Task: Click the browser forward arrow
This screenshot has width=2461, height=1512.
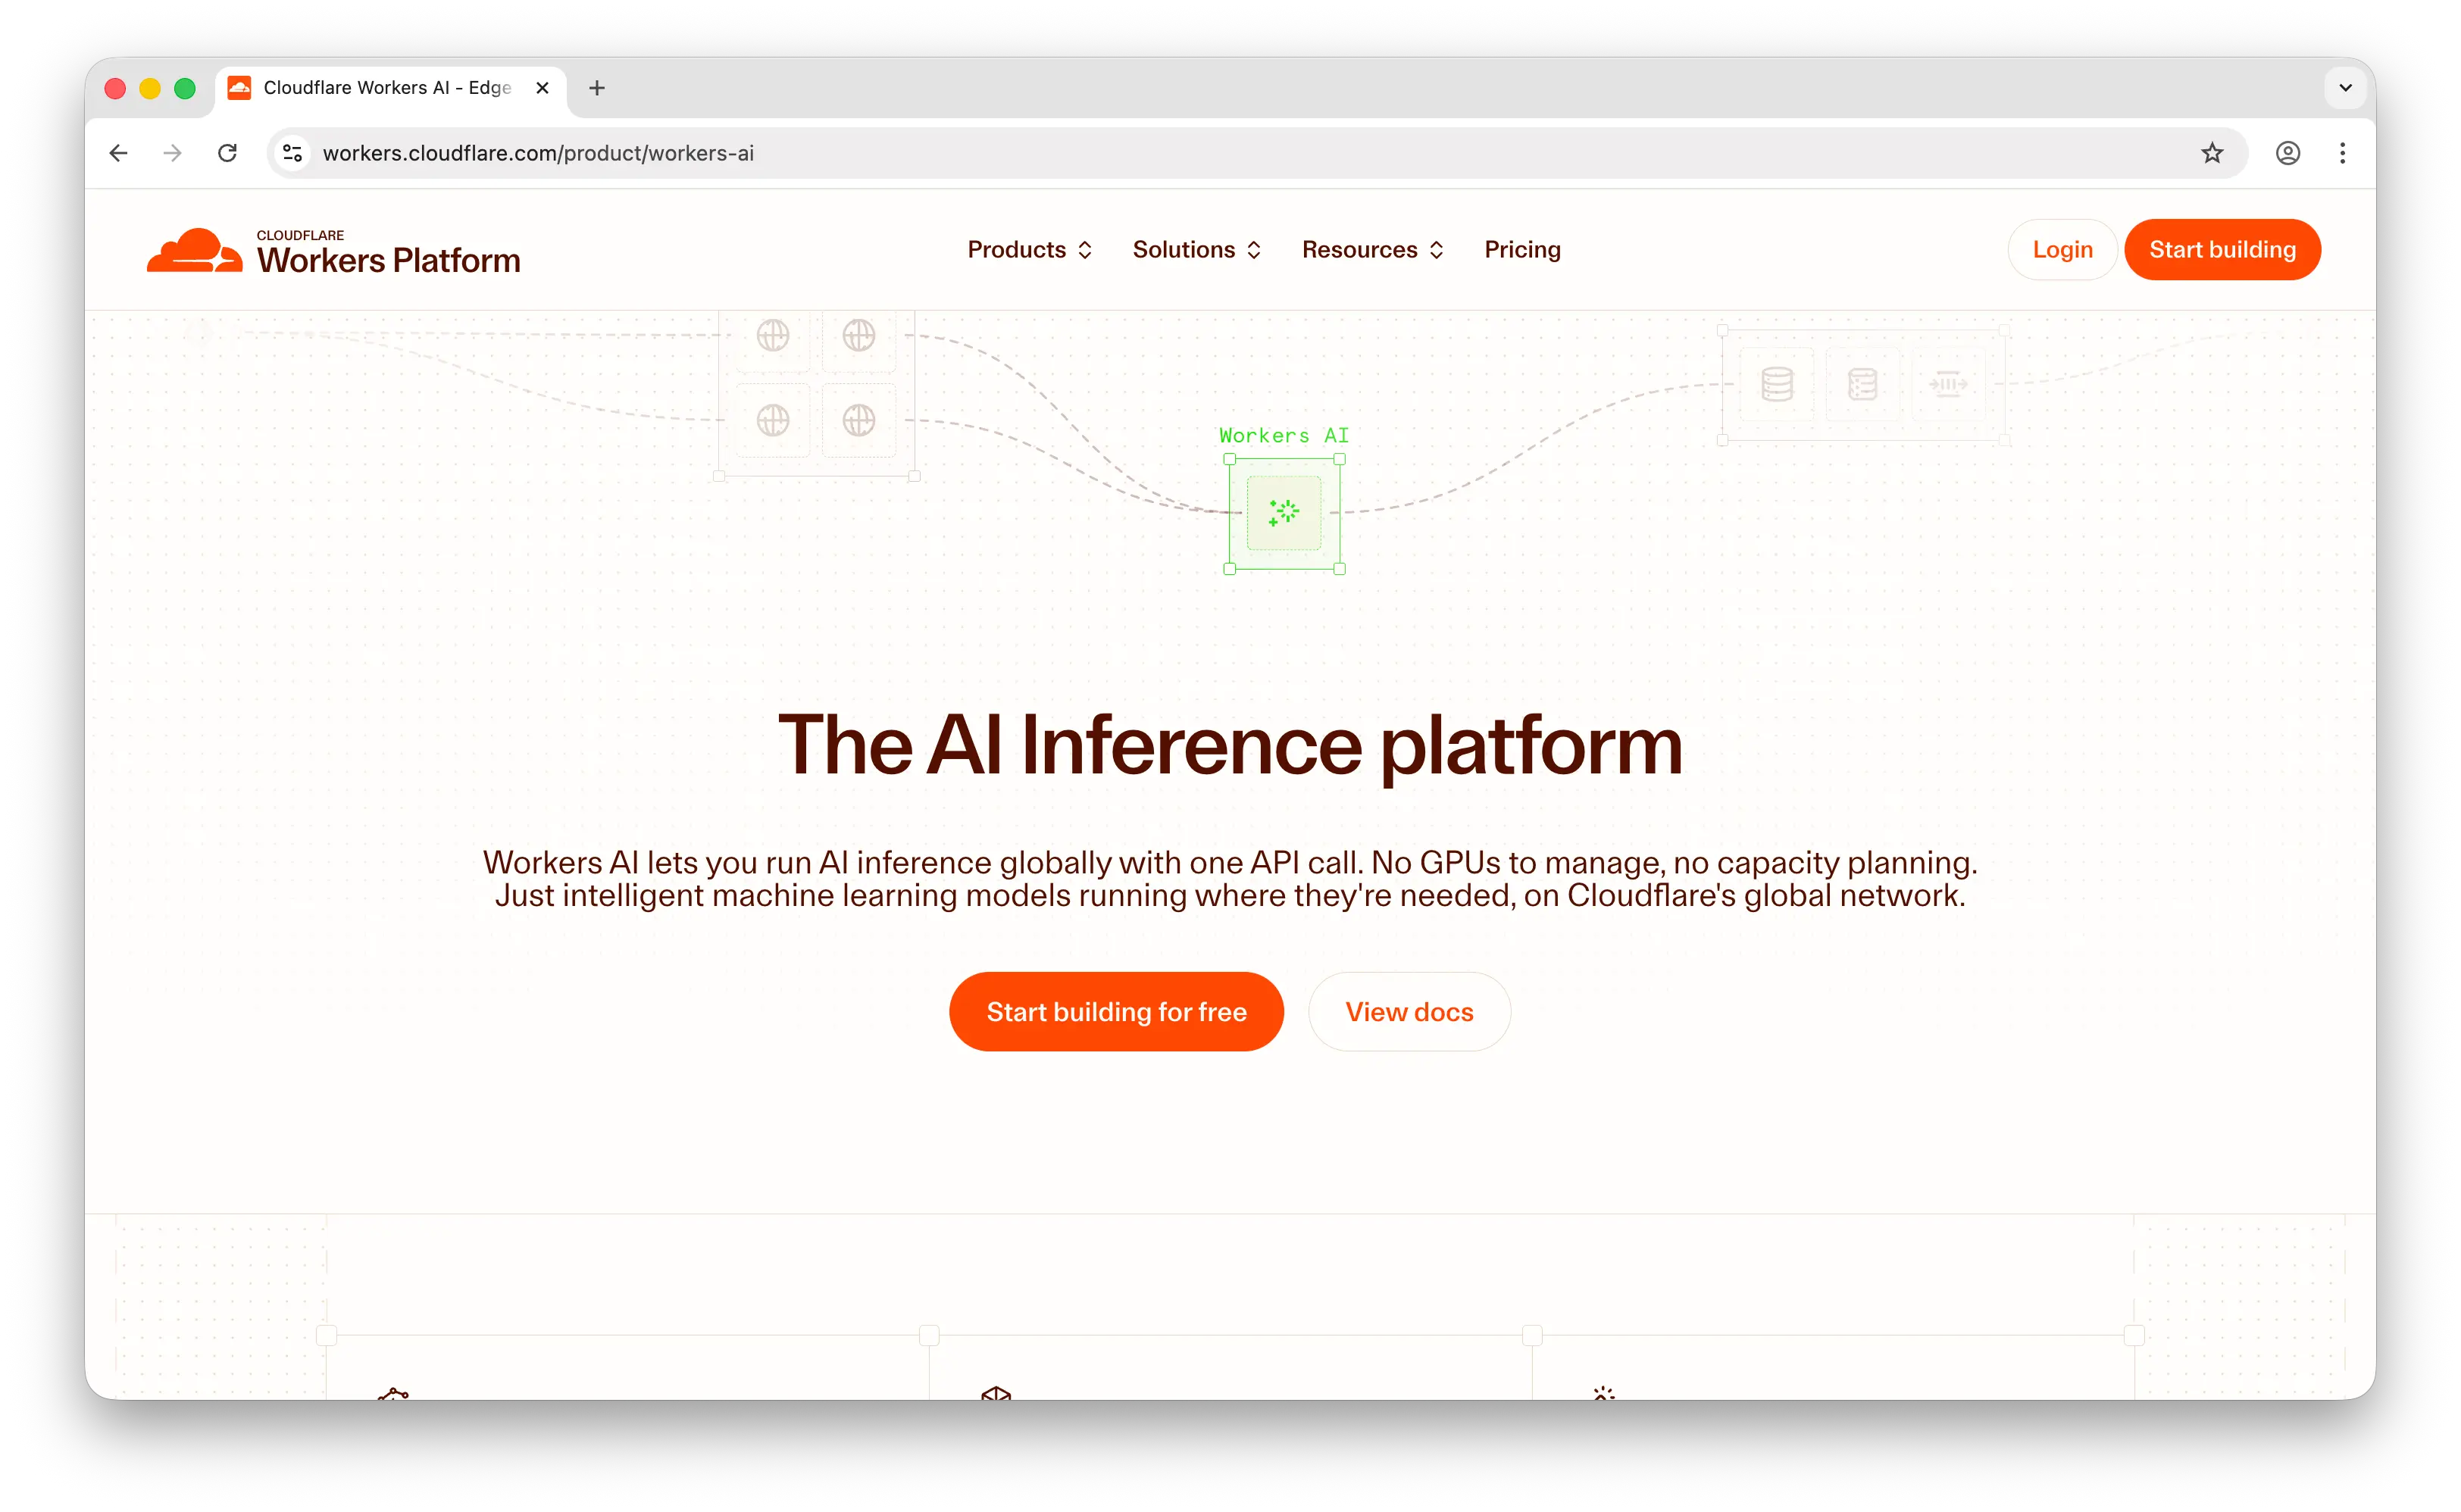Action: pos(171,153)
